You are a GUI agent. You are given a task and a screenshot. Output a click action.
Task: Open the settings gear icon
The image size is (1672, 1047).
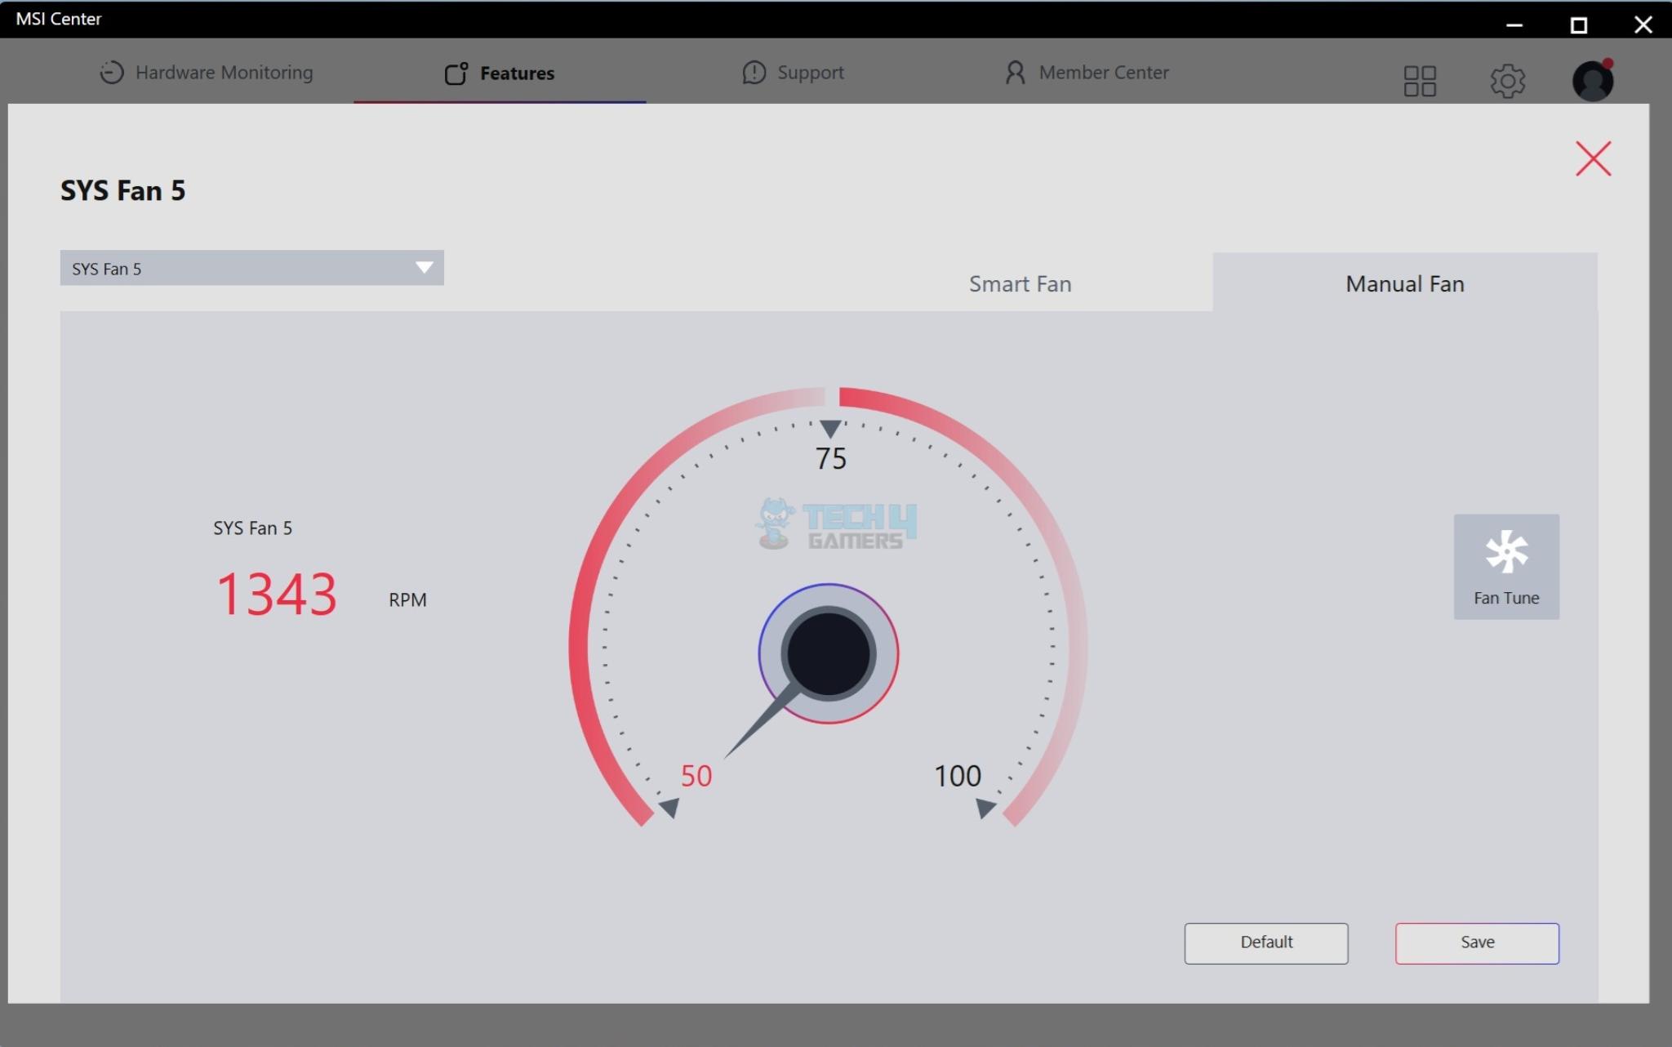pyautogui.click(x=1507, y=81)
